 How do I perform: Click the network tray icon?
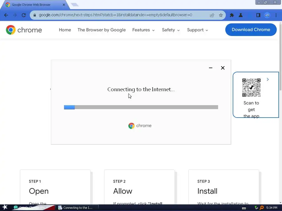tap(256, 208)
